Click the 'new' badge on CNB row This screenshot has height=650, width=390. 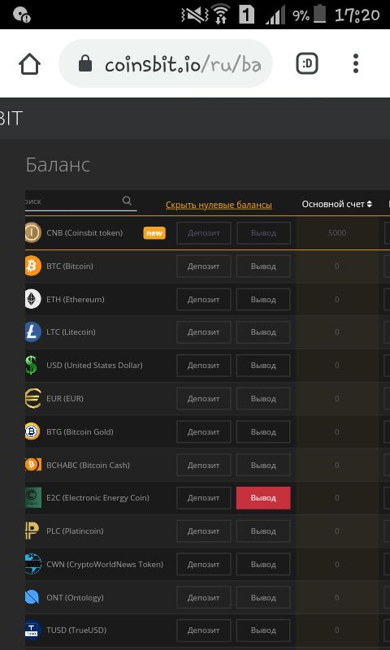[x=154, y=233]
